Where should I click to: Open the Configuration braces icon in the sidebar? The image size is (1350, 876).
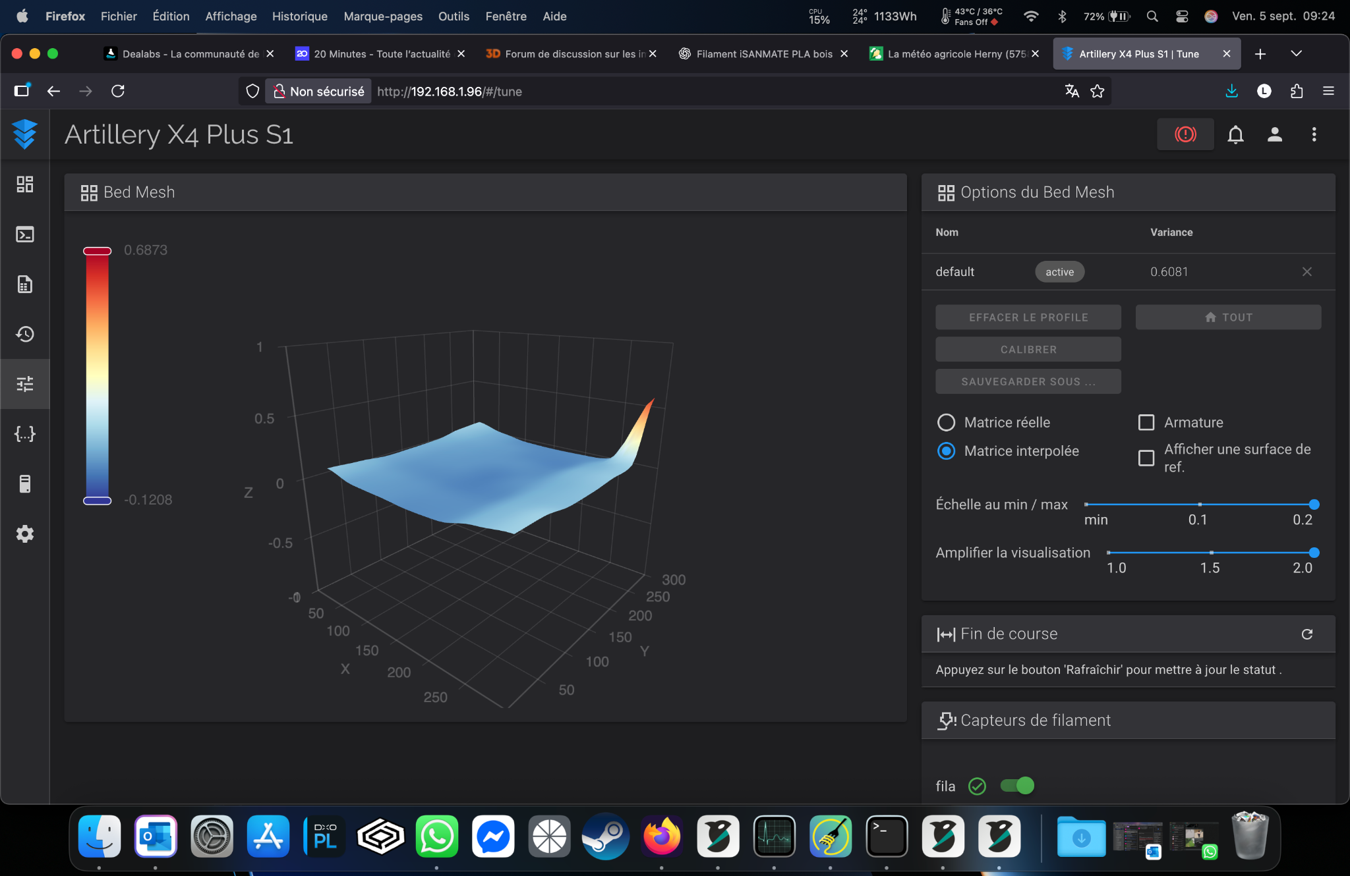(25, 434)
